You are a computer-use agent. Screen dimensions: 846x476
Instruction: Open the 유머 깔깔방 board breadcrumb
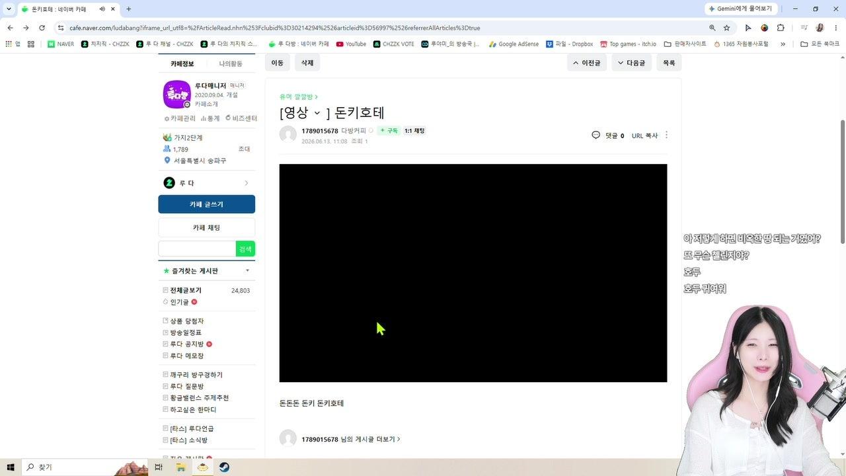pyautogui.click(x=299, y=97)
